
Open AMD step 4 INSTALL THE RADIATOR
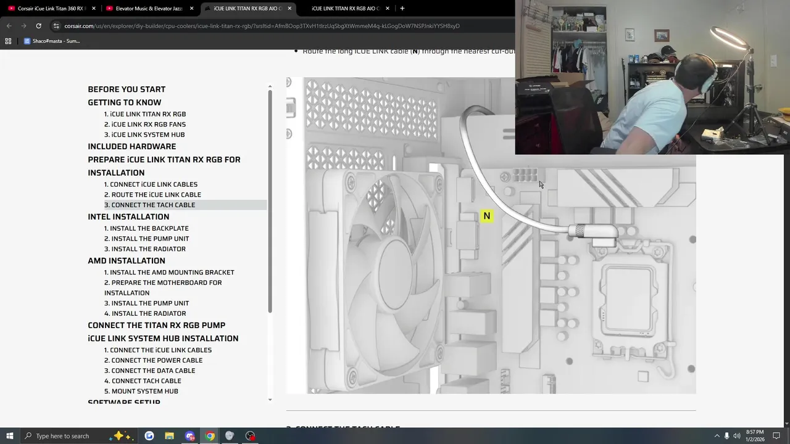(x=145, y=313)
